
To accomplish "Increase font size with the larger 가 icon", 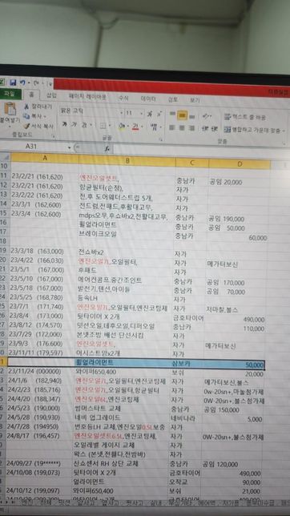I will click(150, 114).
